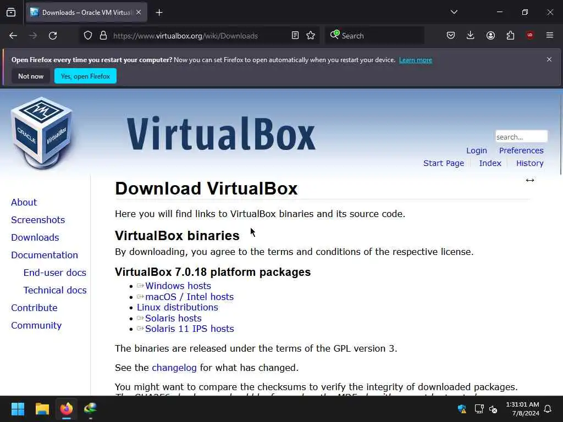
Task: Open the extensions puzzle icon
Action: point(510,36)
